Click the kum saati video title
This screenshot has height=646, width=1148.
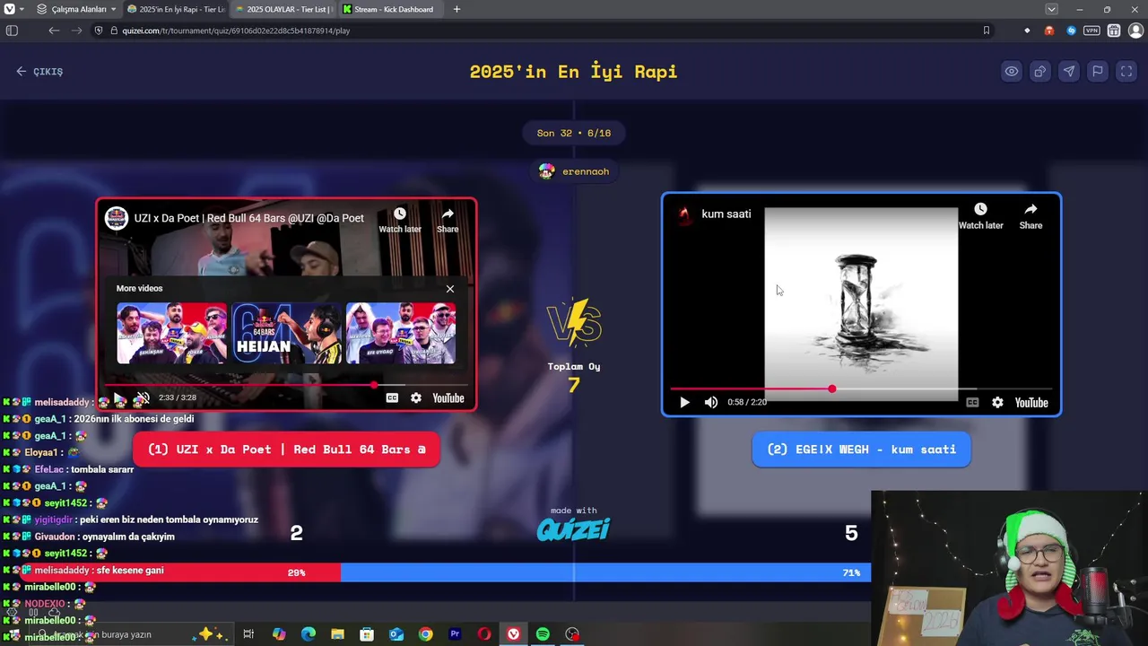click(726, 214)
